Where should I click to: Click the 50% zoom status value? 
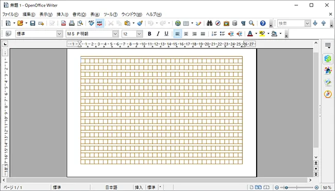[x=327, y=187]
